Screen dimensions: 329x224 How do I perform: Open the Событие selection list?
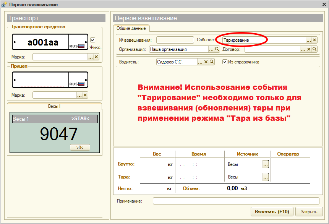click(x=309, y=40)
